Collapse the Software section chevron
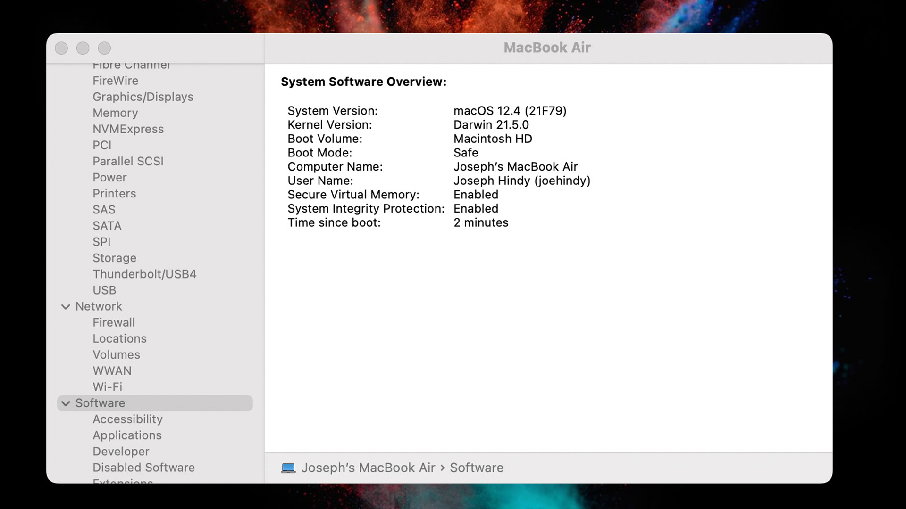Image resolution: width=906 pixels, height=509 pixels. click(x=66, y=403)
